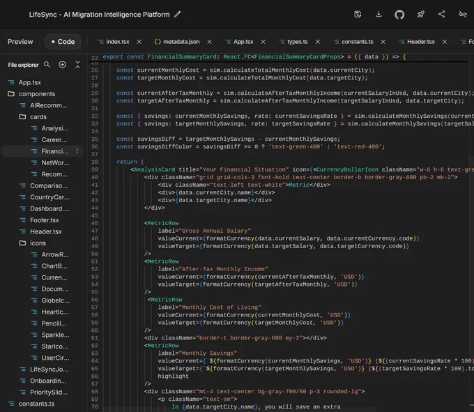Download the project with the download icon

379,14
